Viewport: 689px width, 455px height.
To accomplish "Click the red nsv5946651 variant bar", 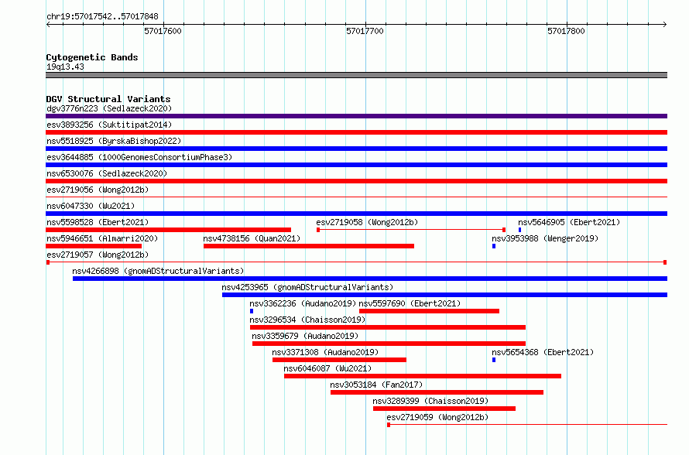I will (x=94, y=246).
